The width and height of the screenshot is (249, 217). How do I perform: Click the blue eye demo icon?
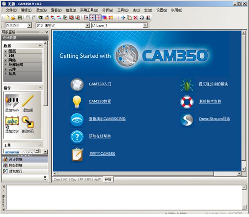[x=77, y=120]
